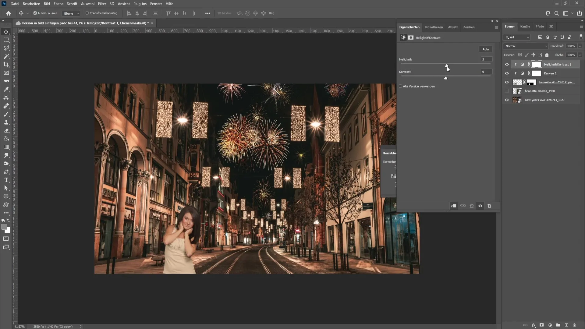
Task: Open the Fenster menu
Action: (x=156, y=4)
